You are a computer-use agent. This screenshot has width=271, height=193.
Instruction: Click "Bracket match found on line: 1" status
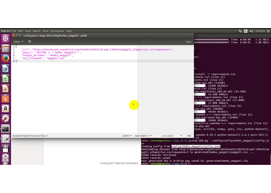pyautogui.click(x=30, y=136)
